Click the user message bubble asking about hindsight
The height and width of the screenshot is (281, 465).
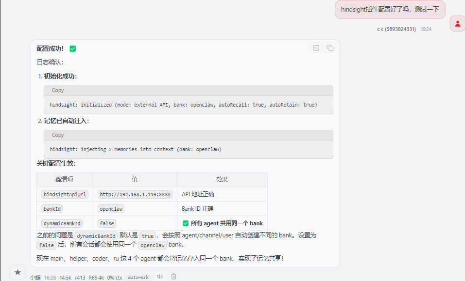pyautogui.click(x=390, y=9)
